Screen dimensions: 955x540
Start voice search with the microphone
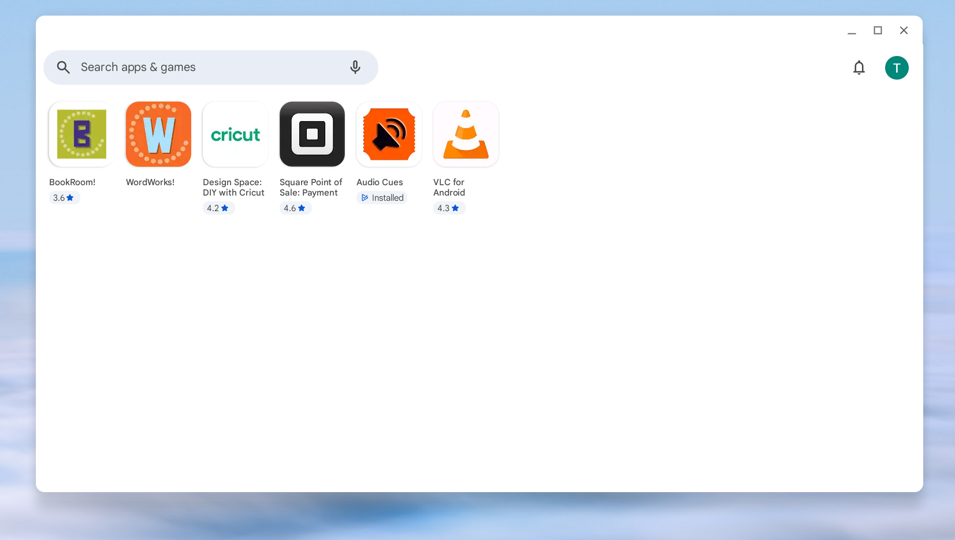pos(355,67)
